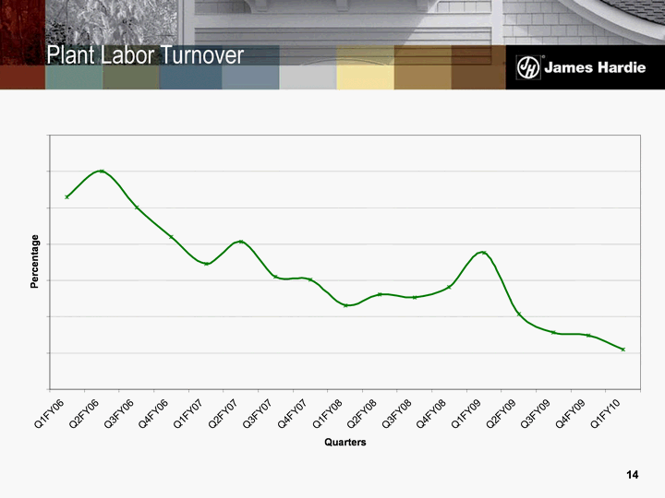Select the Q4FY07 x-axis label
The width and height of the screenshot is (665, 498).
[293, 414]
